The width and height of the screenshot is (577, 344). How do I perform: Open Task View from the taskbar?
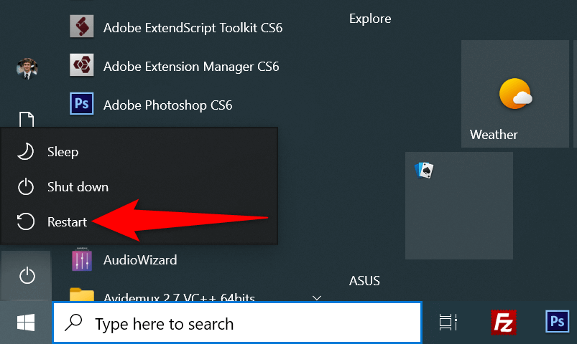(449, 323)
